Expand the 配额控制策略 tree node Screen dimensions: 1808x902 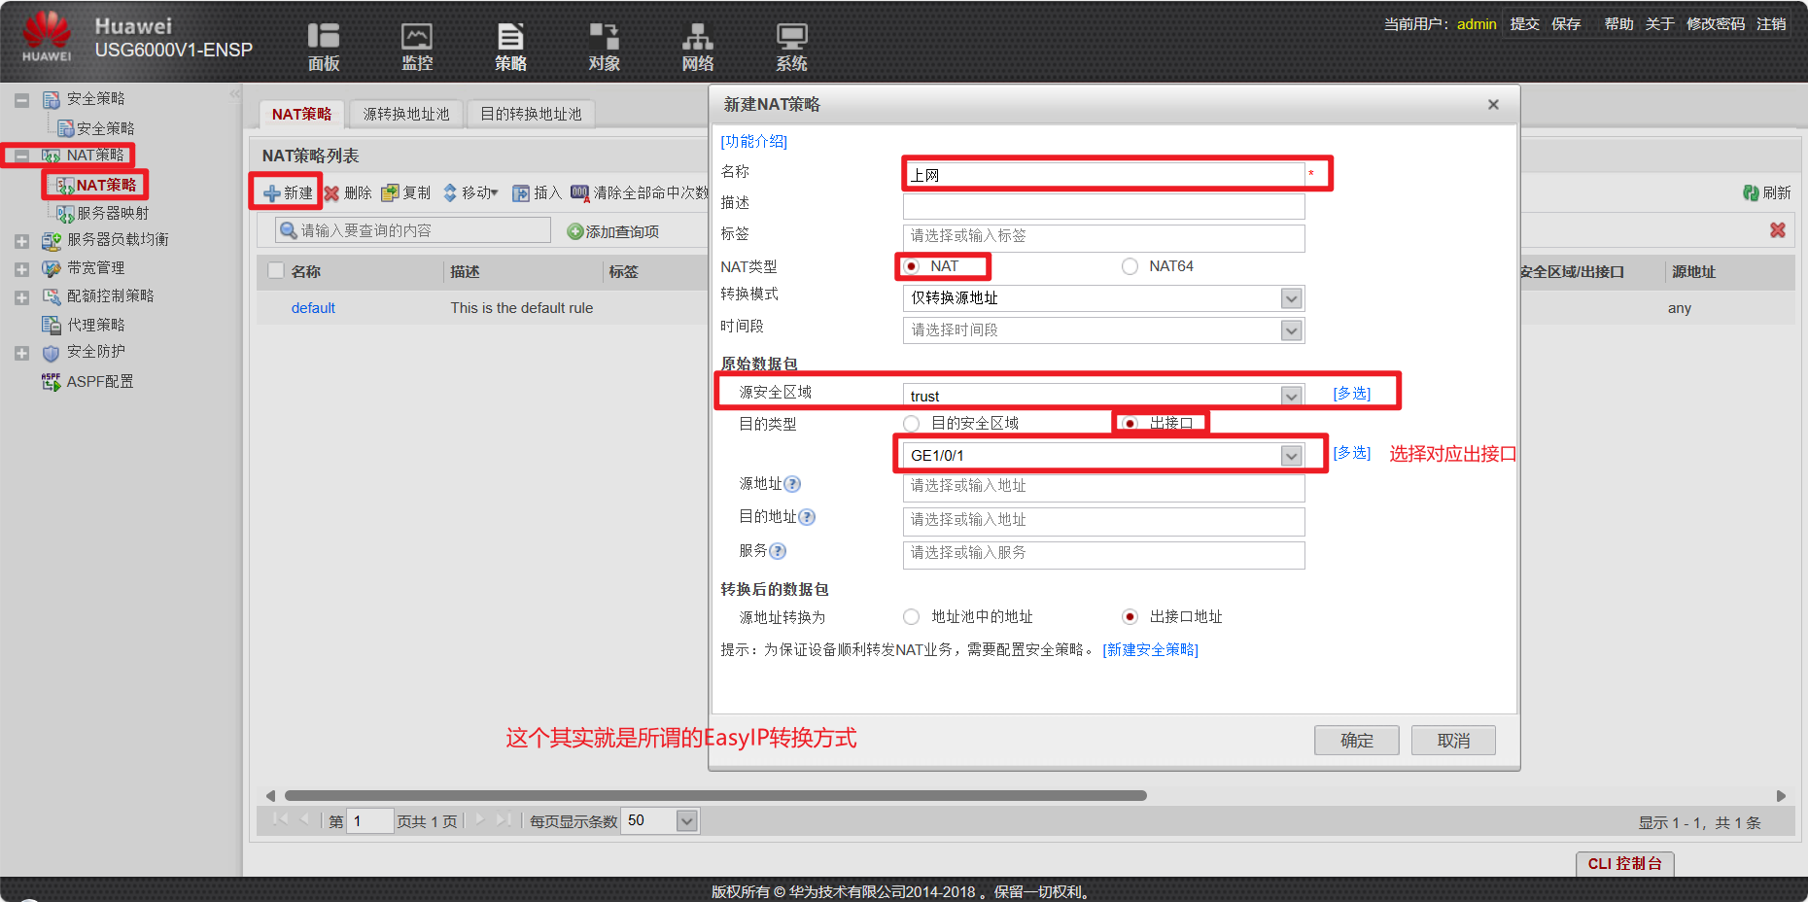click(x=21, y=297)
